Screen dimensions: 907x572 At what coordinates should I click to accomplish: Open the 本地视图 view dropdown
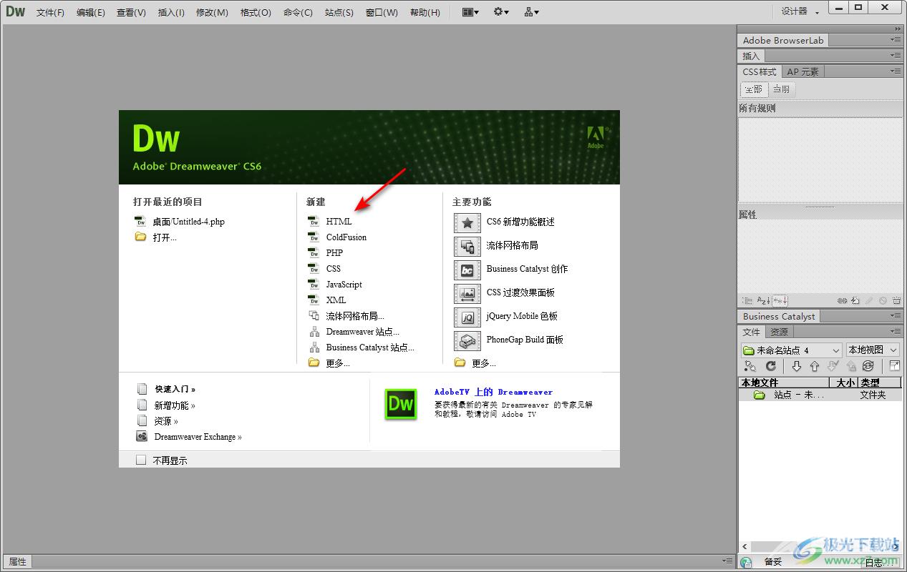pyautogui.click(x=873, y=350)
